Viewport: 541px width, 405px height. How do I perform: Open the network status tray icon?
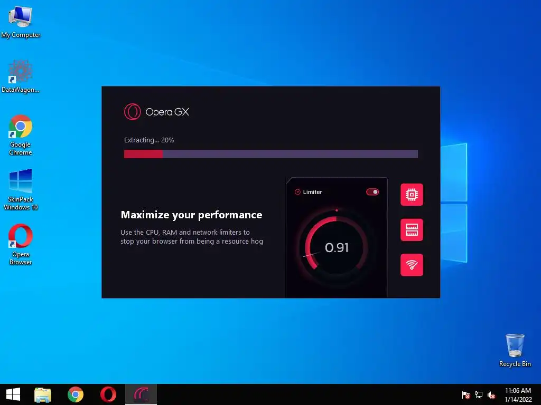point(479,394)
